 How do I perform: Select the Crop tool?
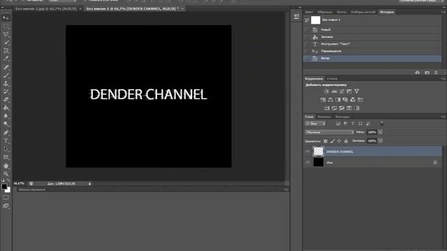pyautogui.click(x=6, y=51)
